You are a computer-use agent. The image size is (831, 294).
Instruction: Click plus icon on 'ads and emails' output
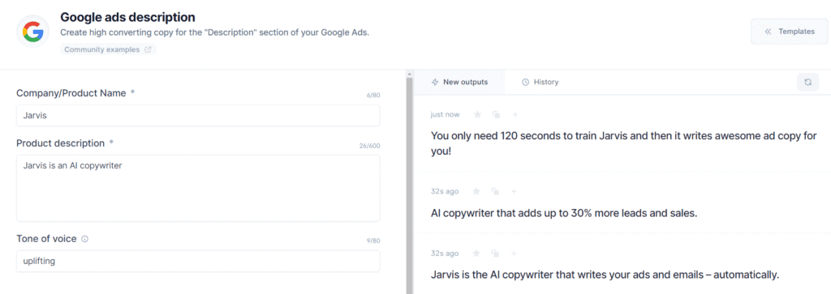(514, 254)
